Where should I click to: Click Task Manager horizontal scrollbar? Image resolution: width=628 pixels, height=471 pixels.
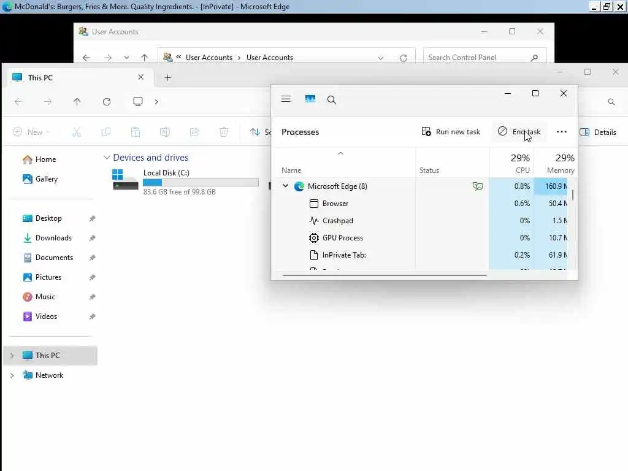(385, 275)
